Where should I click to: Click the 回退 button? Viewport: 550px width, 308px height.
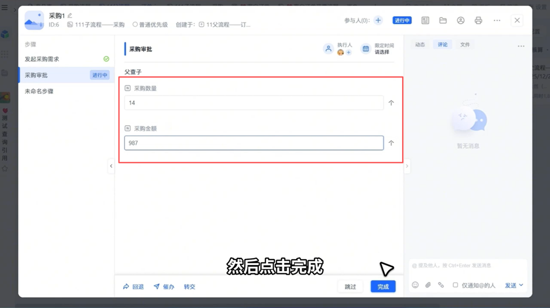[x=133, y=286]
